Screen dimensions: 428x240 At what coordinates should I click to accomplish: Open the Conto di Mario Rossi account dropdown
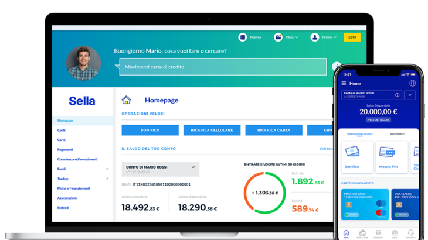[x=160, y=169]
